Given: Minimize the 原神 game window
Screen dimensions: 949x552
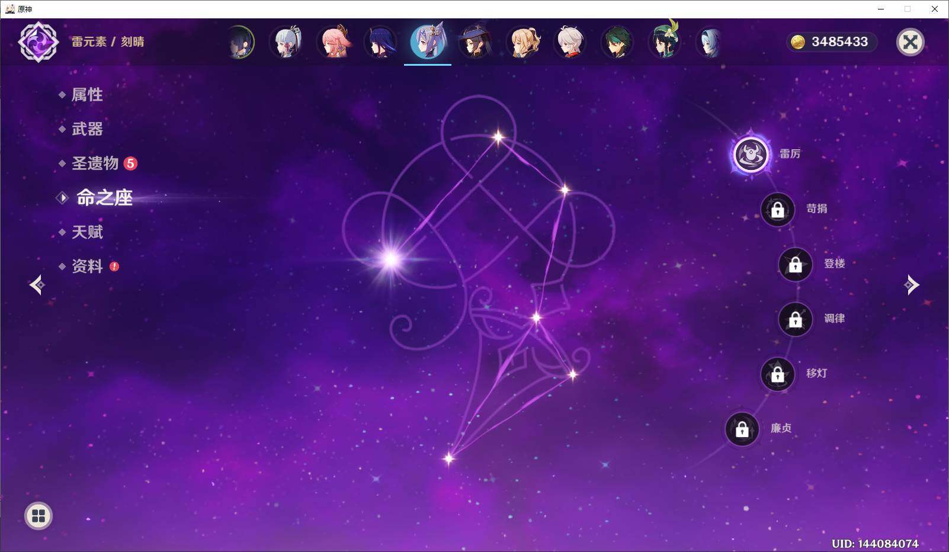Looking at the screenshot, I should tap(881, 9).
